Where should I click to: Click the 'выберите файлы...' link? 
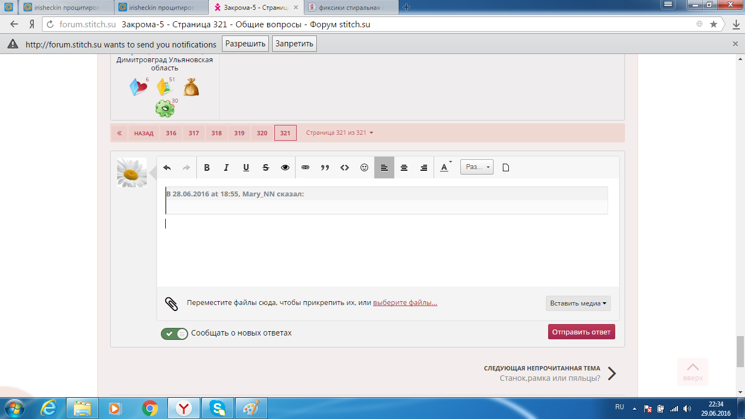tap(405, 303)
